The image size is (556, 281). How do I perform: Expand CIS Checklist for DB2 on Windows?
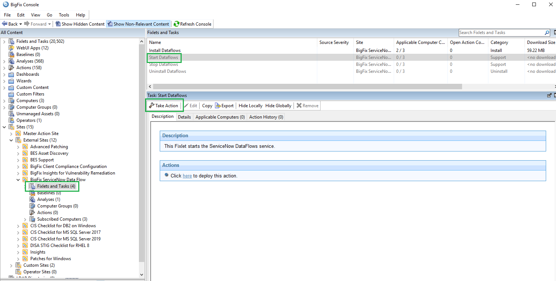click(18, 226)
